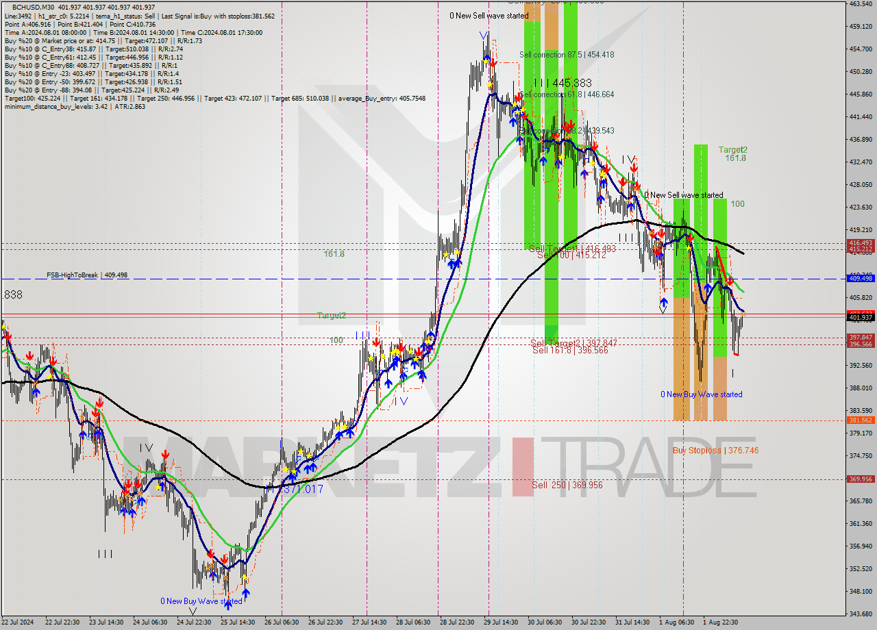Click the '25 Jul 14:30' time label

tap(237, 622)
